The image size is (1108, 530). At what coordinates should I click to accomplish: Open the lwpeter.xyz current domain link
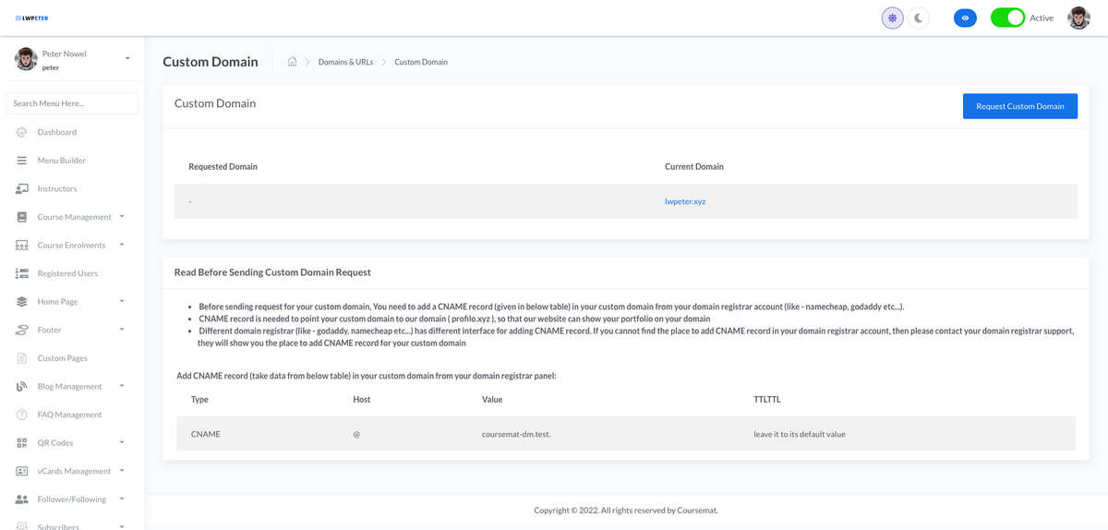(x=685, y=201)
